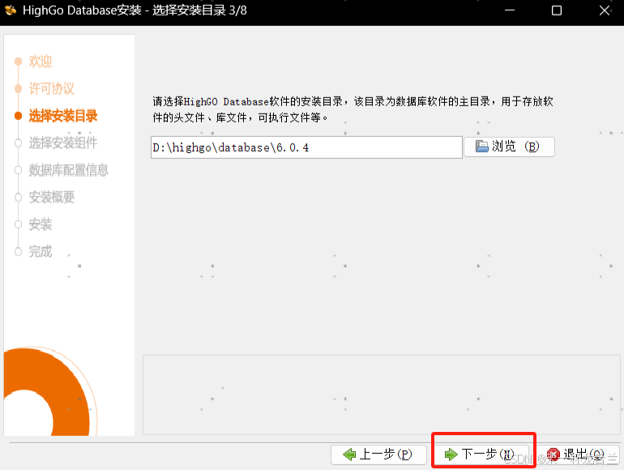Click 许可协议 step in sidebar
Screen dimensions: 624x470
(x=51, y=88)
